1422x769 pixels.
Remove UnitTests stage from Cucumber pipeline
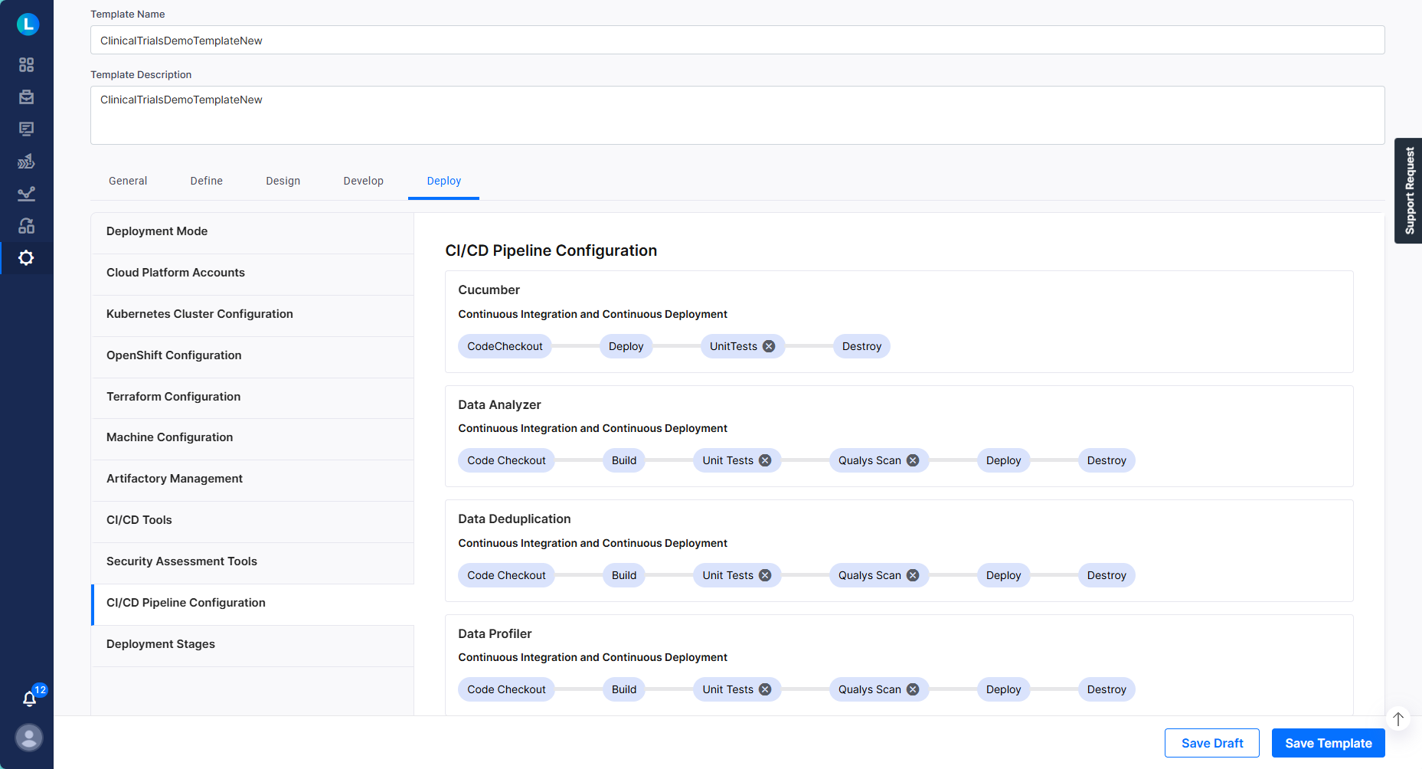pyautogui.click(x=769, y=345)
